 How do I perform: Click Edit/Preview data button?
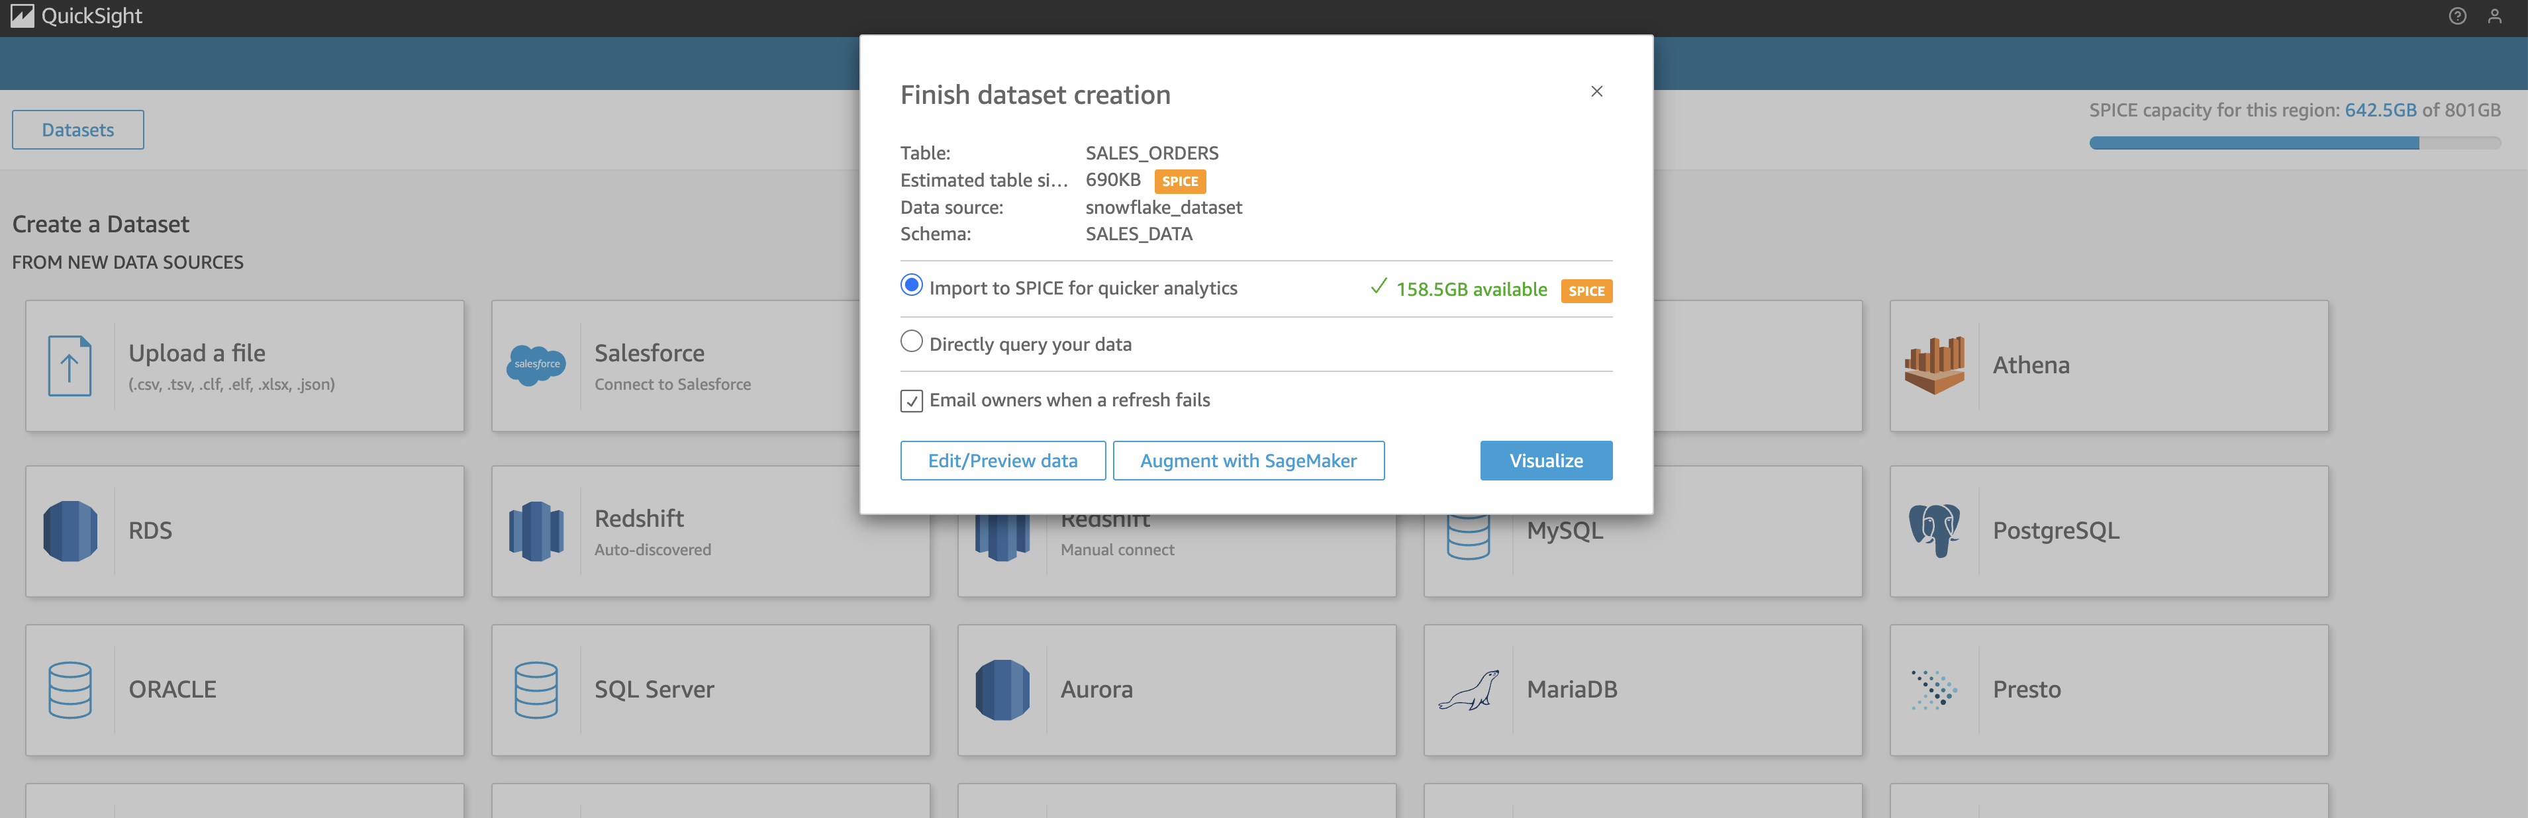click(x=1002, y=461)
